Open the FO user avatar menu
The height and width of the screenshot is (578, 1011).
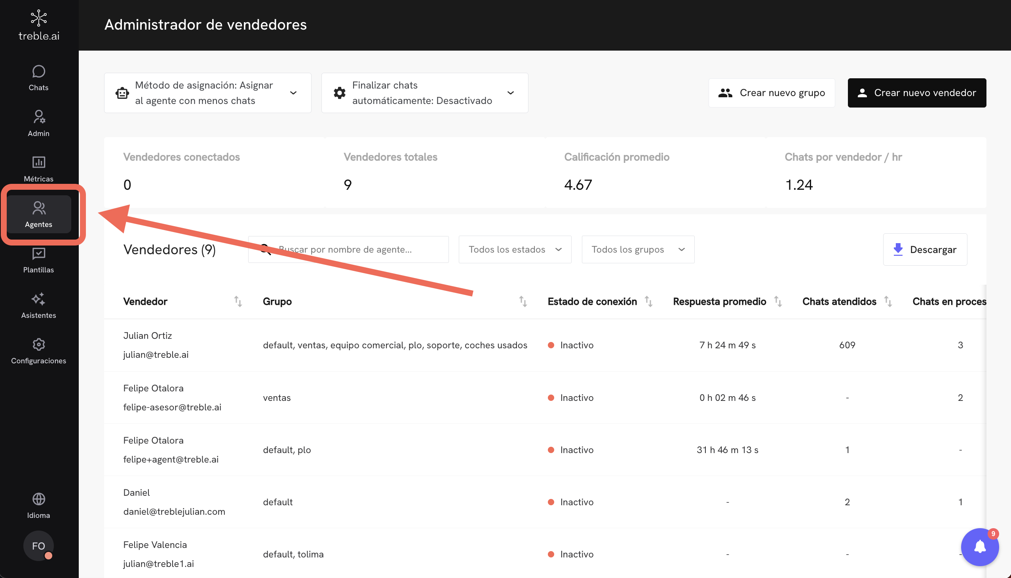coord(38,546)
